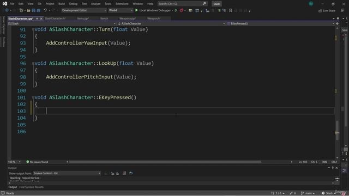Image resolution: width=349 pixels, height=196 pixels.
Task: Open main branch selector in status bar
Action: point(308,193)
